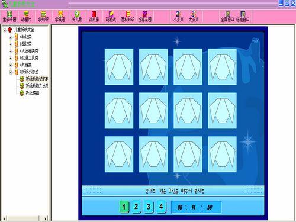296x222 pixels.
Task: Flip the top-left origami memory card
Action: pos(119,67)
